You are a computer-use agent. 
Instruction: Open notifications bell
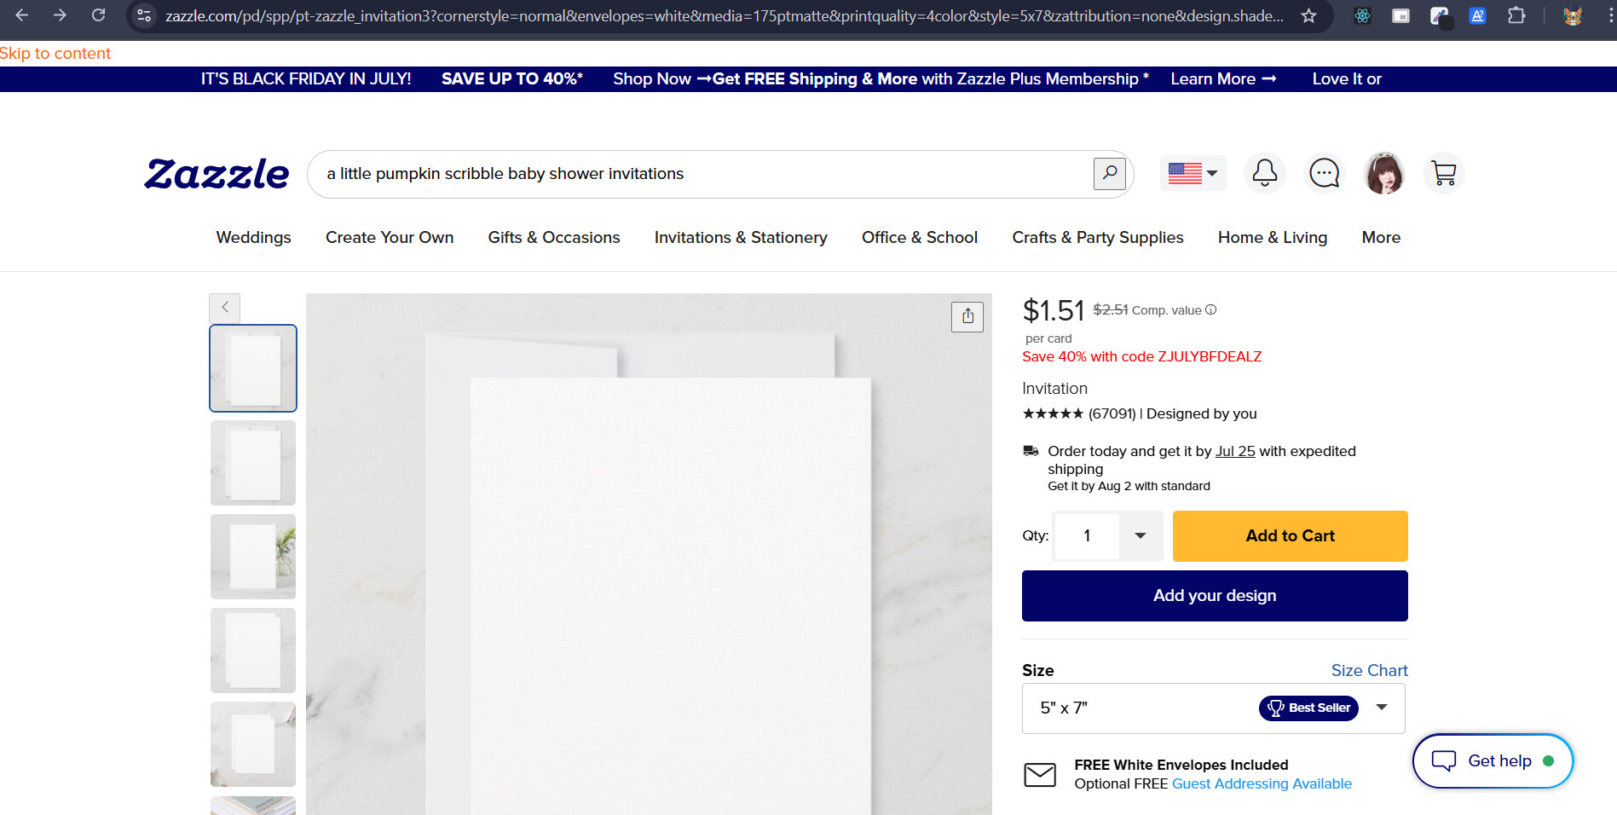tap(1265, 173)
